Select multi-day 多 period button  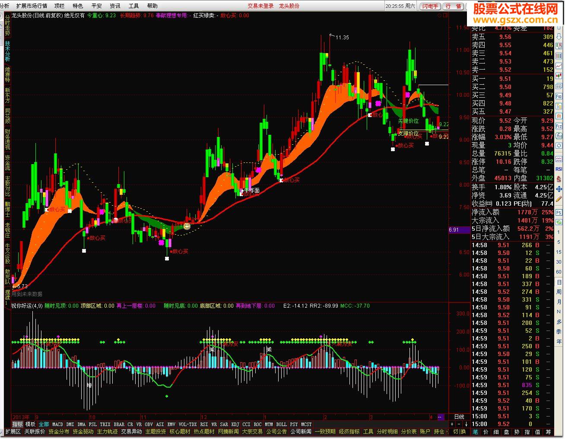(x=559, y=322)
